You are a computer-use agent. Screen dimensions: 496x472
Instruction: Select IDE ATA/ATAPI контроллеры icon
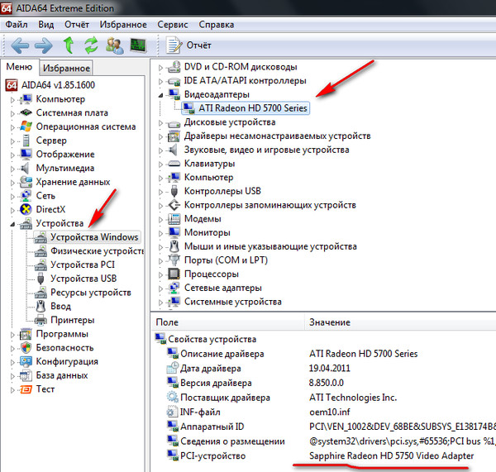pyautogui.click(x=174, y=81)
